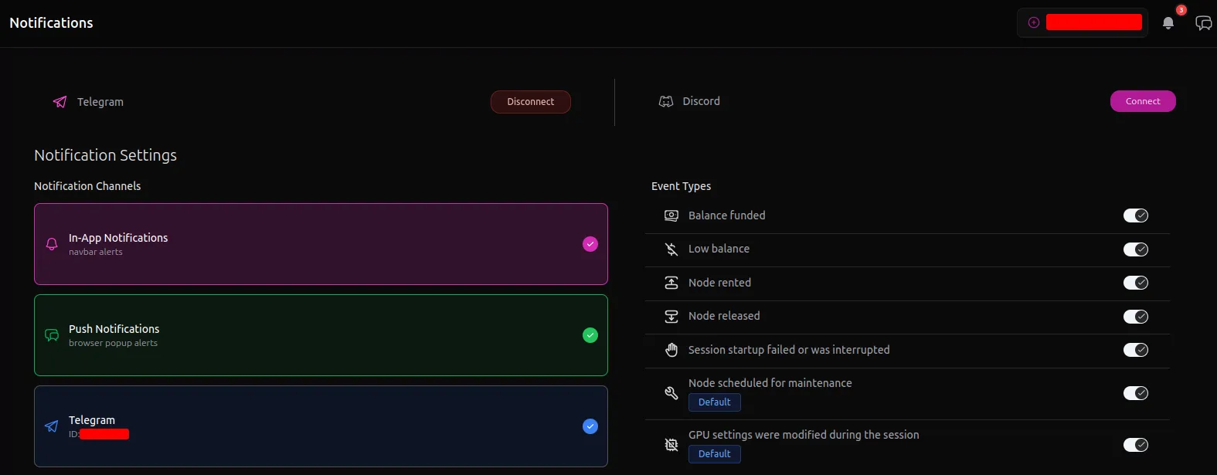Open the chat messages icon in navbar

tap(1203, 23)
